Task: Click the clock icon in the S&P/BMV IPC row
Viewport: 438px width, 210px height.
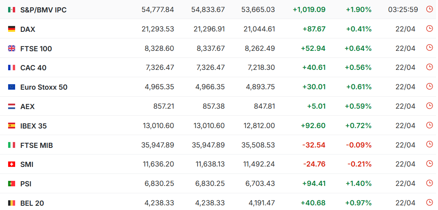Action: click(429, 9)
